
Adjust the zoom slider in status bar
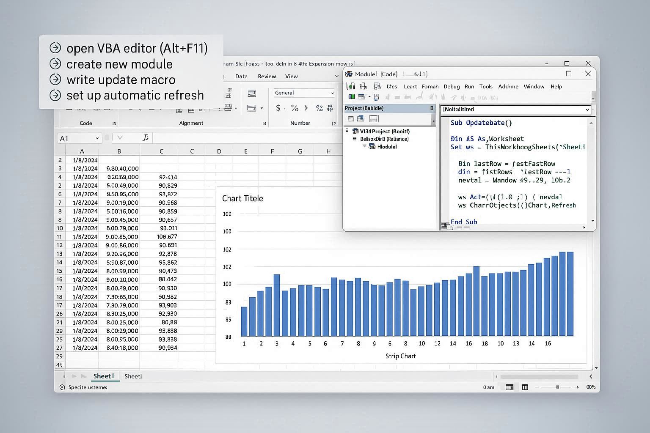click(x=557, y=387)
